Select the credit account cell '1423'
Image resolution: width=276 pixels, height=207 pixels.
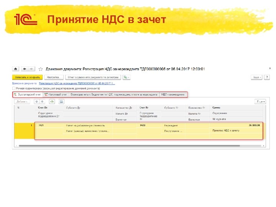tap(149, 125)
